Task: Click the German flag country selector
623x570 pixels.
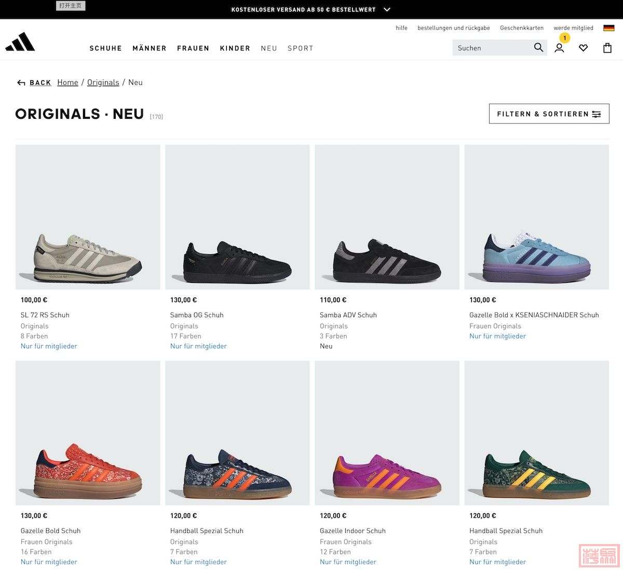Action: pyautogui.click(x=609, y=28)
